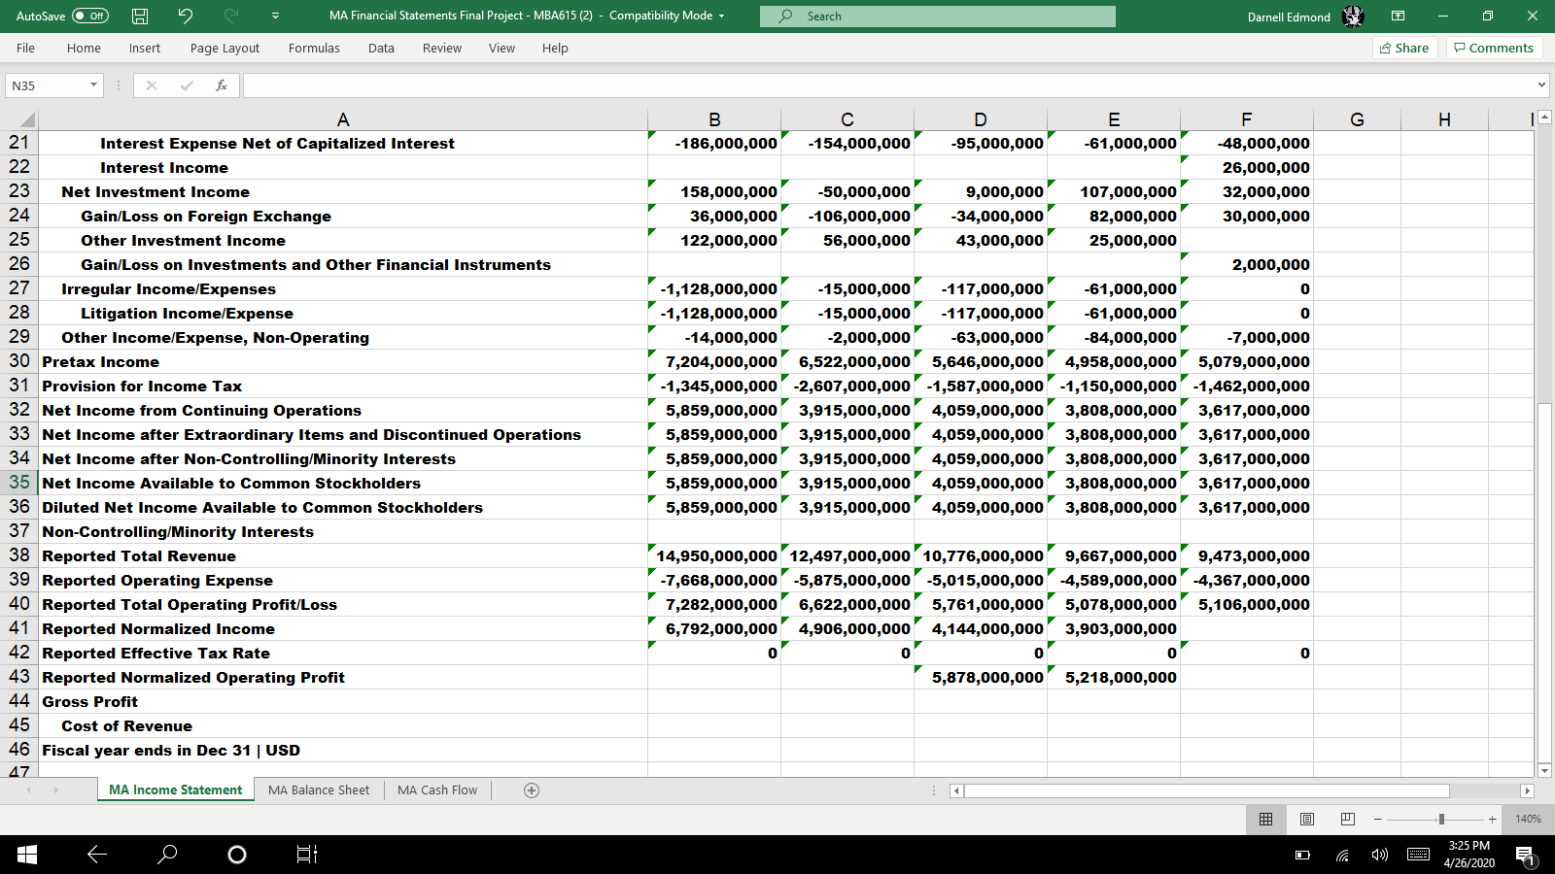This screenshot has width=1555, height=874.
Task: Expand the Name Box dropdown arrow
Action: pos(93,85)
